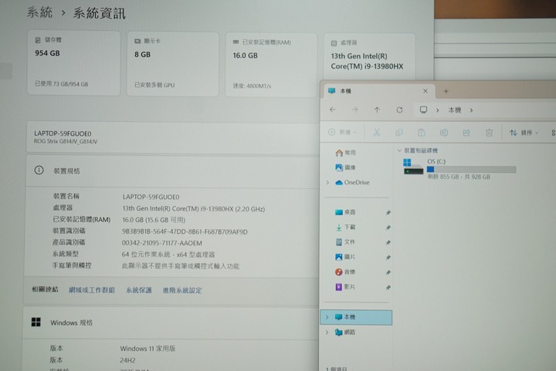Click the Cut scissors icon
The image size is (556, 371).
377,133
